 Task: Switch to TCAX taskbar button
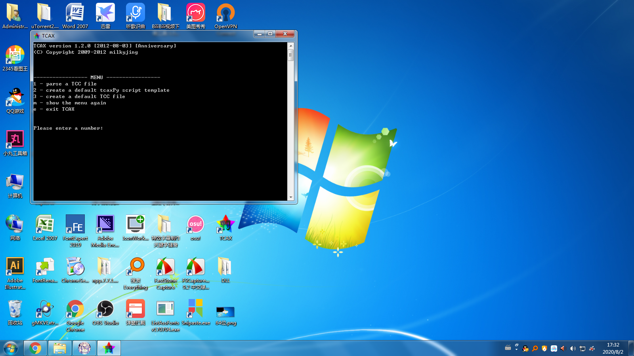109,348
